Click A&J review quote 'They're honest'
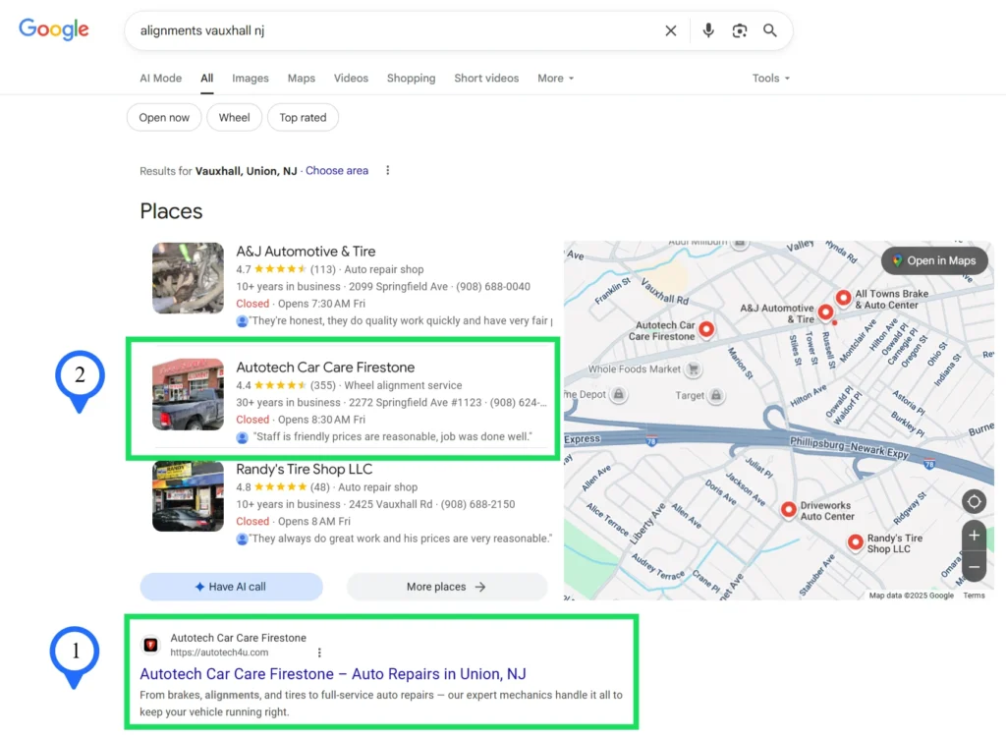Viewport: 1006px width, 738px height. point(401,321)
